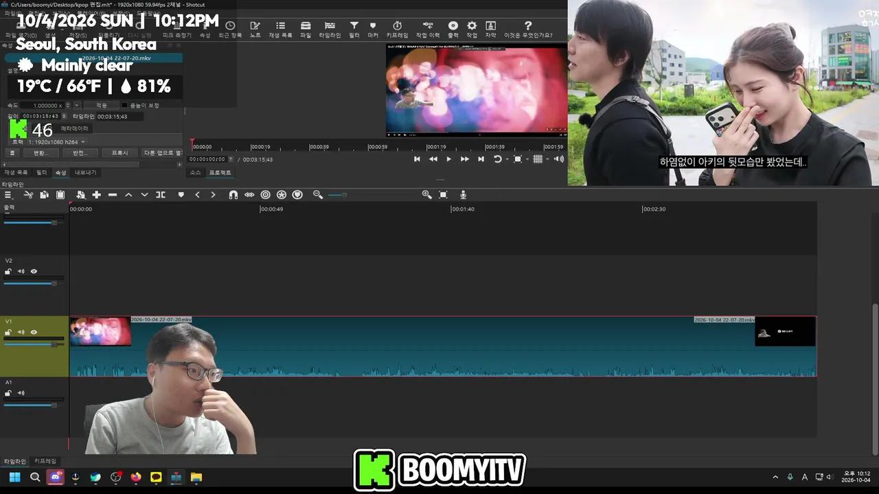Open the timeline hamburger menu
879x494 pixels.
(x=8, y=195)
